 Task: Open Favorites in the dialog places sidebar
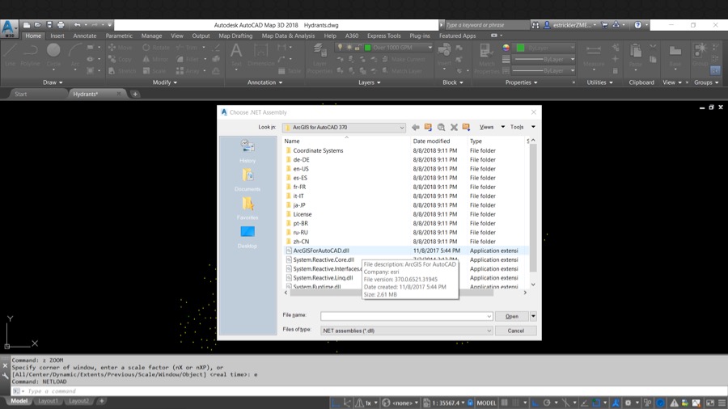248,209
